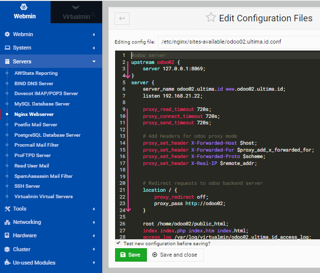320x273 pixels.
Task: Click the Servers stack icon
Action: point(7,61)
